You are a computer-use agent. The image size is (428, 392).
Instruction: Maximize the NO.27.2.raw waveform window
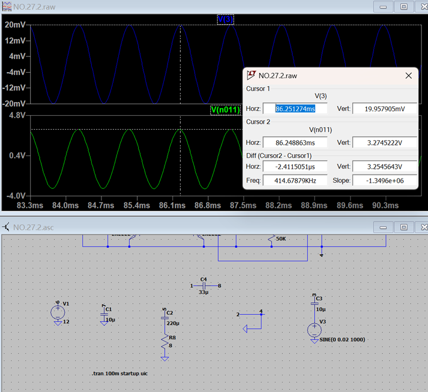(x=404, y=7)
